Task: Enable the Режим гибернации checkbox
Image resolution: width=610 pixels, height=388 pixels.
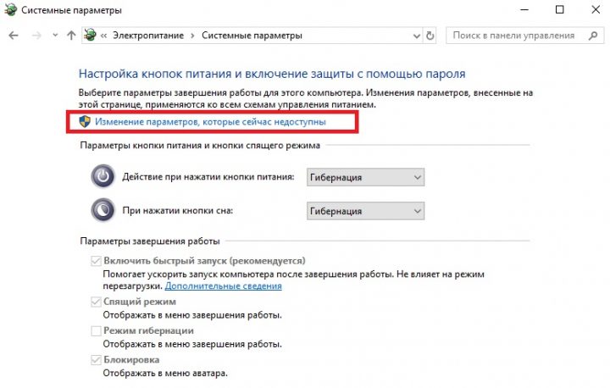Action: [x=96, y=330]
